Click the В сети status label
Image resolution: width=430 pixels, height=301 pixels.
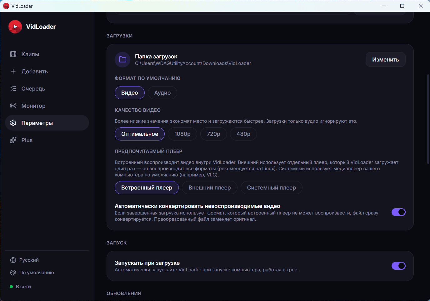coord(23,287)
